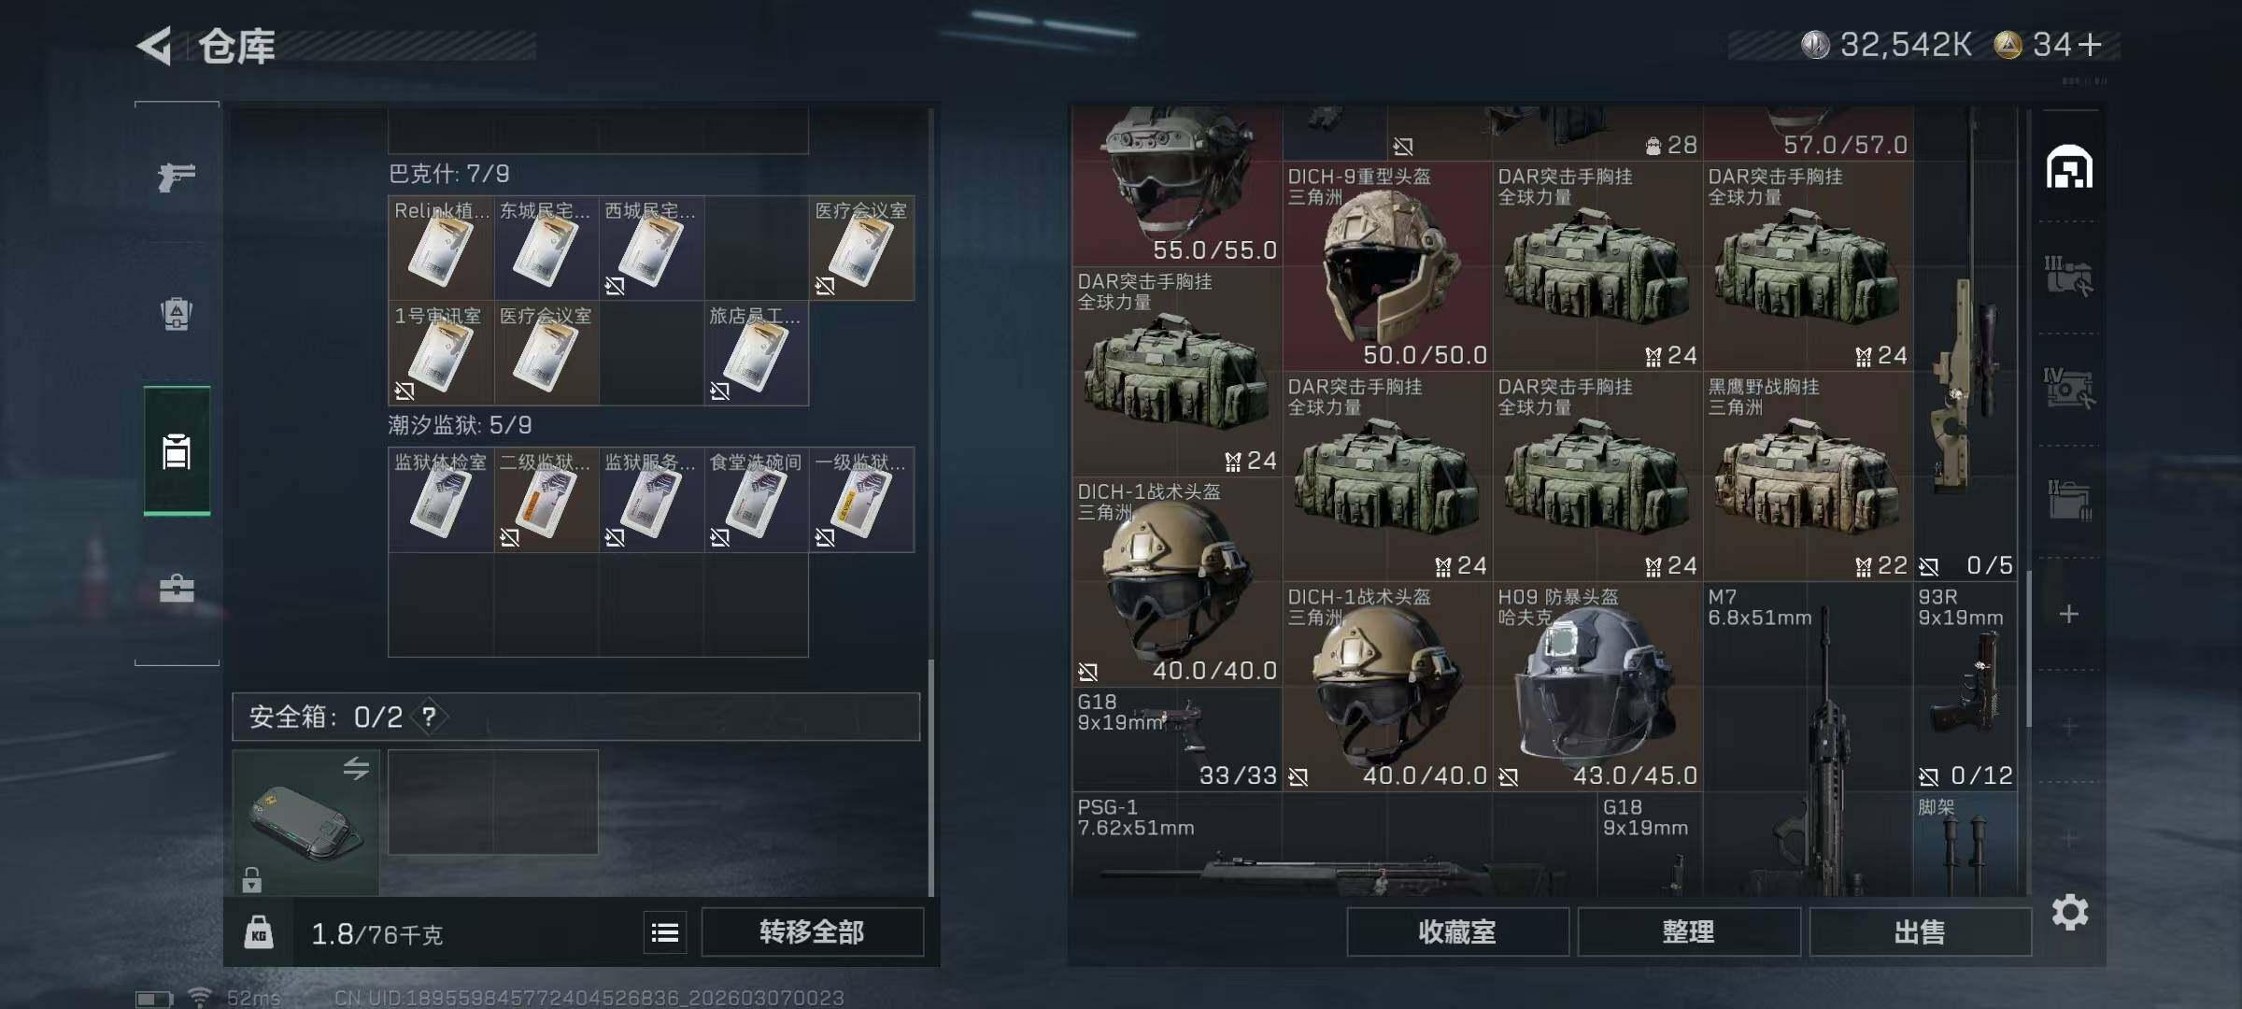
Task: Open the tier III extension box
Action: pyautogui.click(x=2069, y=277)
